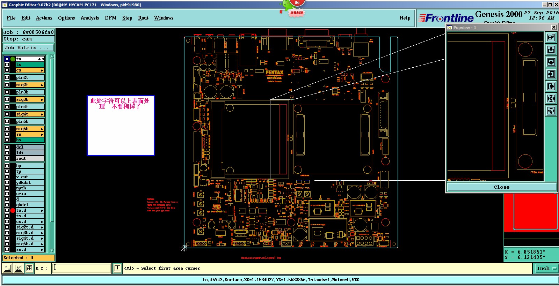Pan the Popview down with arrow icon
Image resolution: width=559 pixels, height=286 pixels.
(x=551, y=62)
